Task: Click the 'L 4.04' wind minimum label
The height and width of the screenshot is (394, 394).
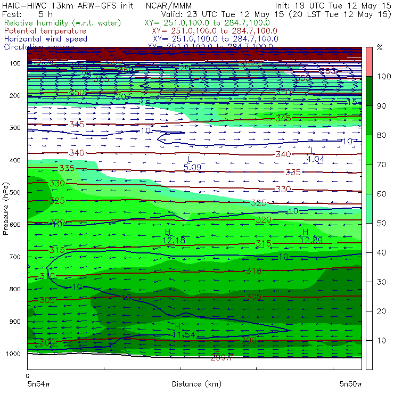Action: 315,155
